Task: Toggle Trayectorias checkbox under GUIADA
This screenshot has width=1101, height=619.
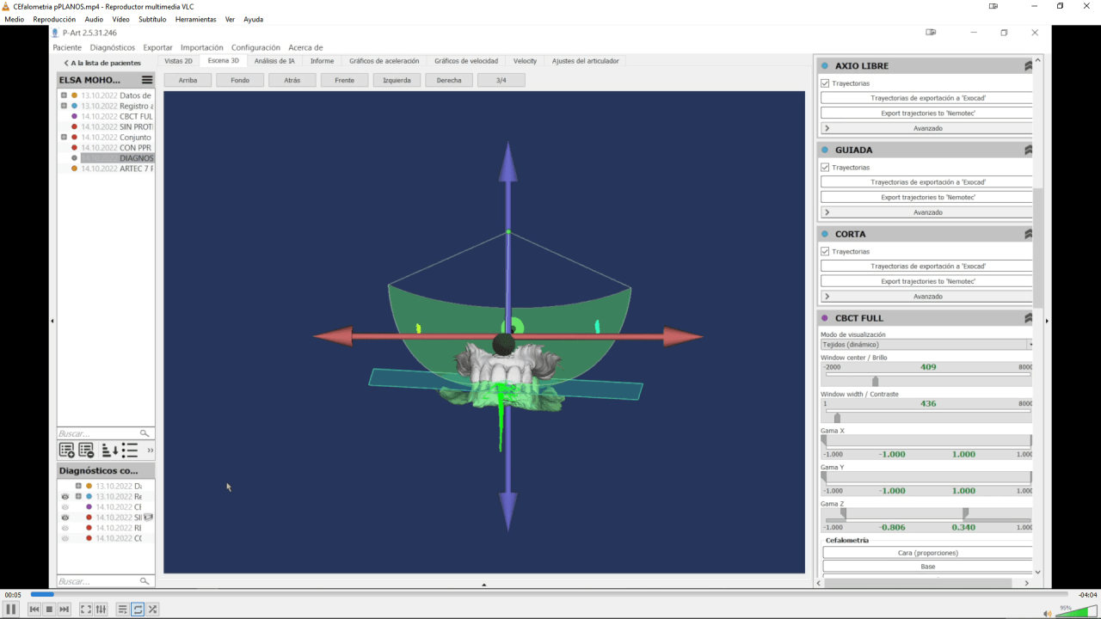Action: tap(825, 168)
